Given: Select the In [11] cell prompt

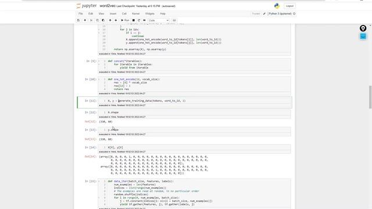Looking at the screenshot, I should (91, 101).
